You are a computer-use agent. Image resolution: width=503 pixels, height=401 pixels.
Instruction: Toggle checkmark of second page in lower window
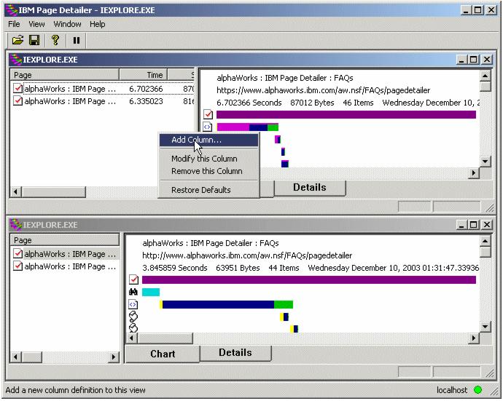pyautogui.click(x=17, y=266)
